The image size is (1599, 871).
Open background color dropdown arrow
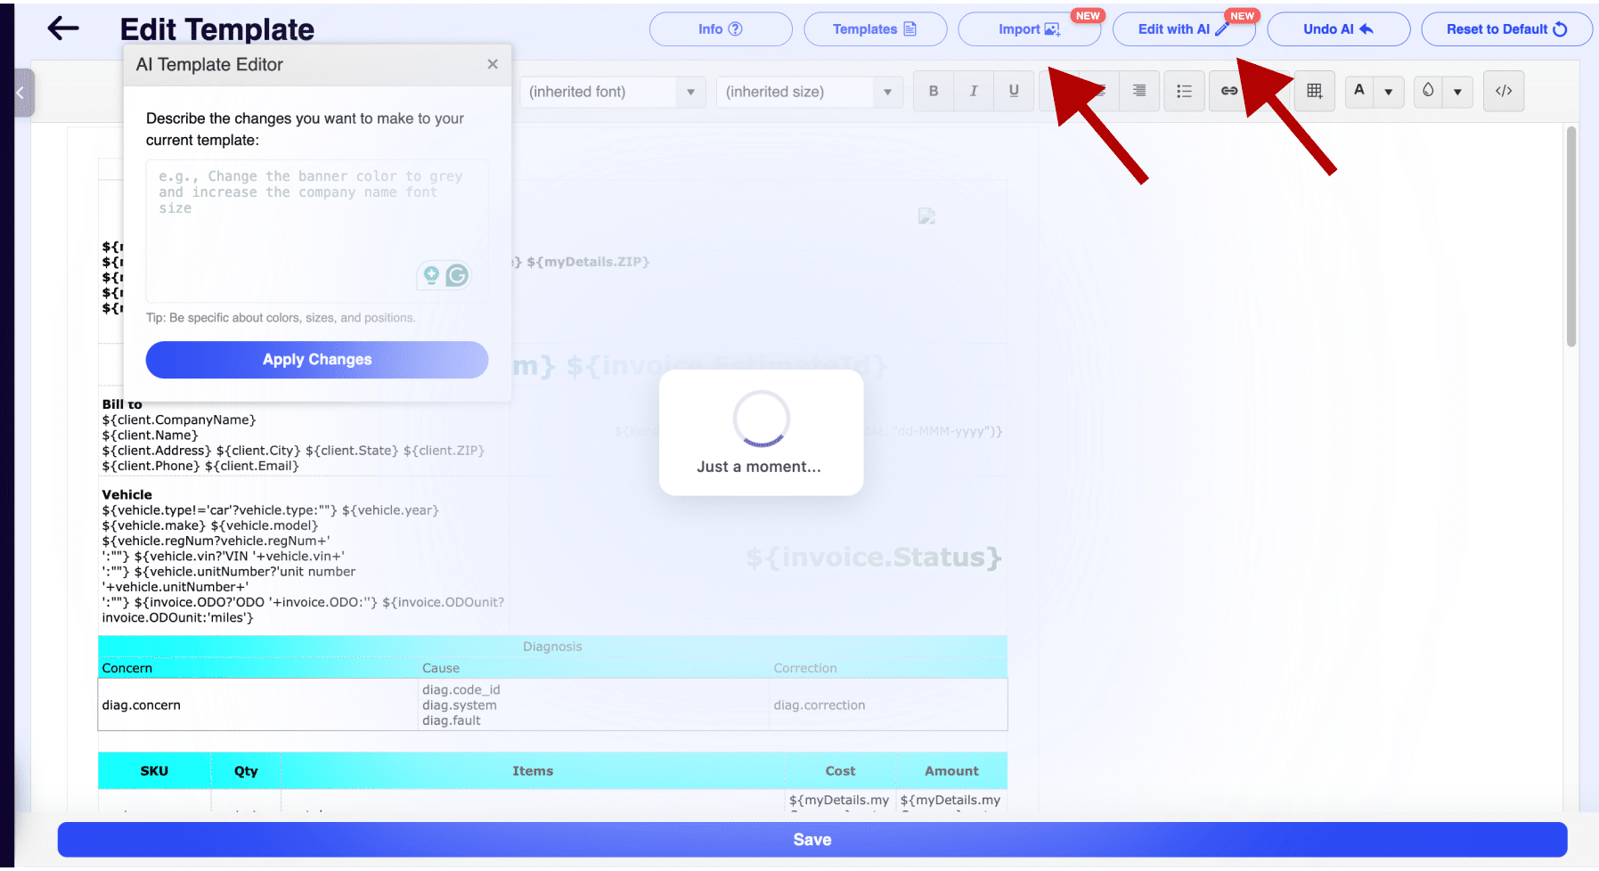[1457, 91]
